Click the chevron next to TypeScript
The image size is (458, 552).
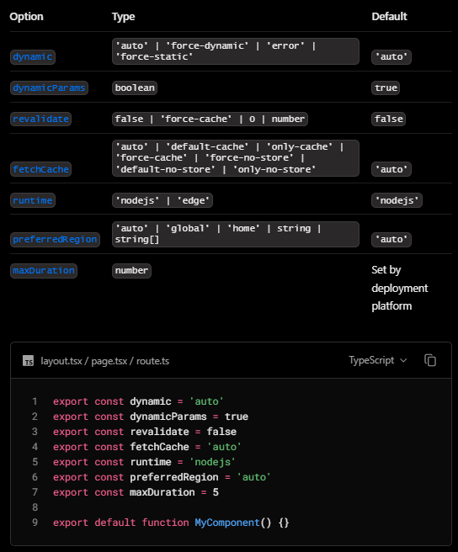coord(404,360)
